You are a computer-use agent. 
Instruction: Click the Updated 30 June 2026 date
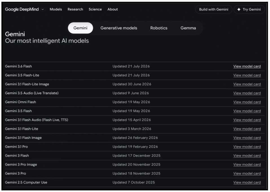(132, 84)
